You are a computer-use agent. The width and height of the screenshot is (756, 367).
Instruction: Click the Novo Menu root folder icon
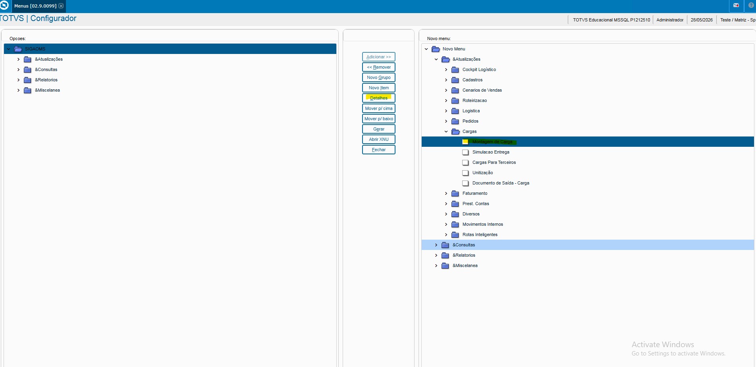[436, 49]
